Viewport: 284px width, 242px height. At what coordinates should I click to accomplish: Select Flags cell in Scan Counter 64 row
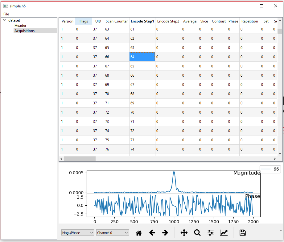pyautogui.click(x=84, y=38)
